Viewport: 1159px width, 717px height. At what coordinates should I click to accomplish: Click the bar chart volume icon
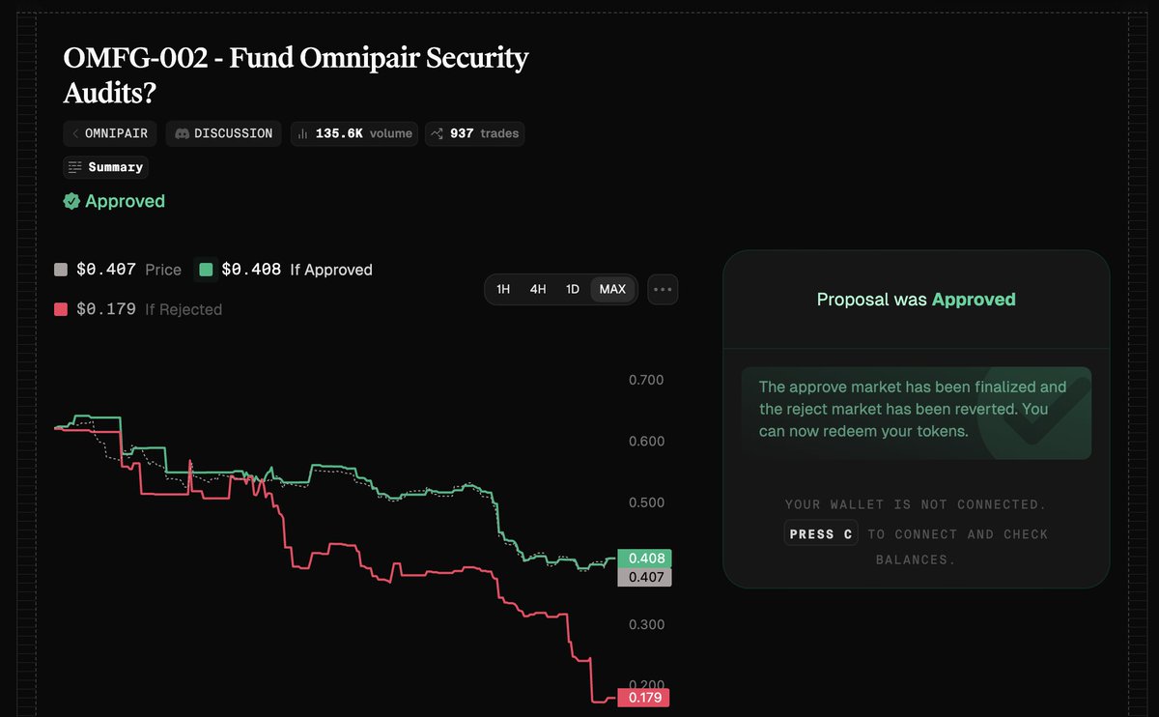click(303, 133)
